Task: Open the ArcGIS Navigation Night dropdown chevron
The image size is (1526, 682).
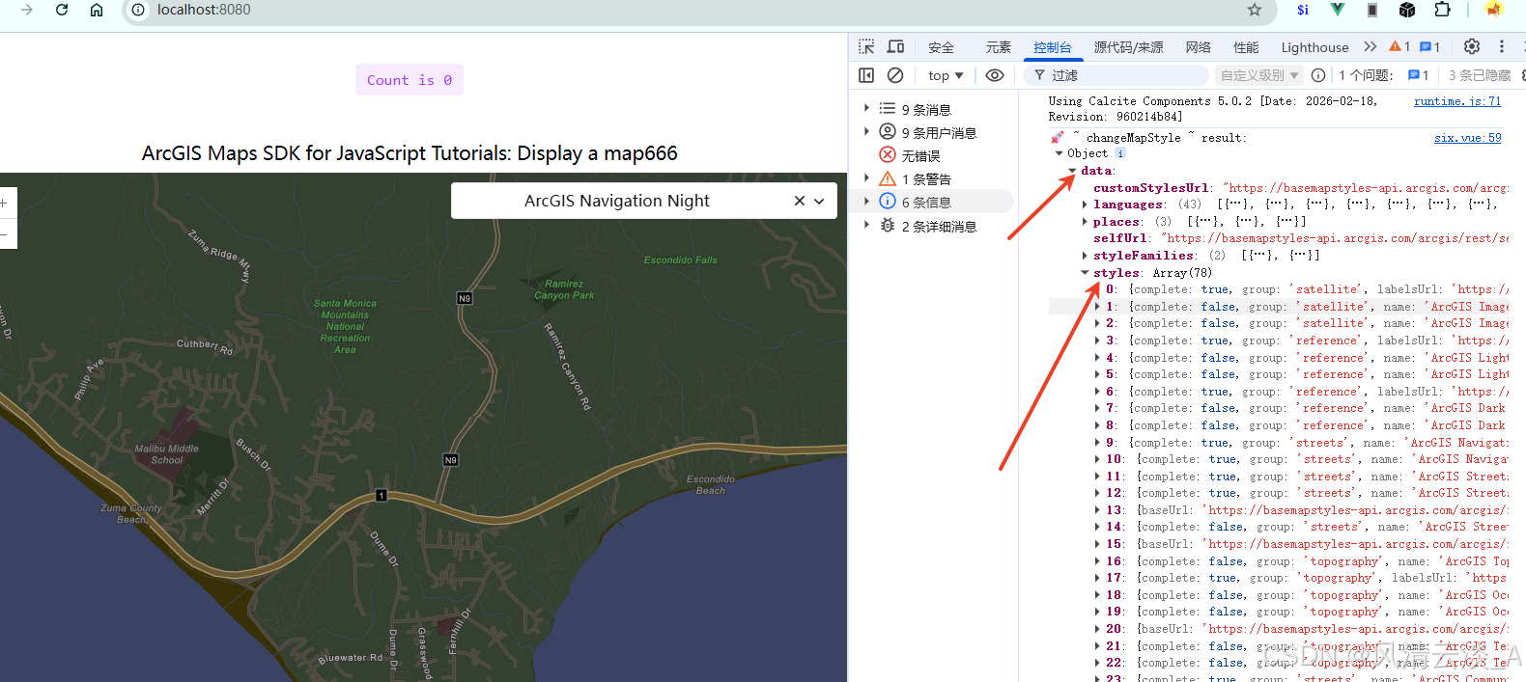Action: (x=819, y=201)
